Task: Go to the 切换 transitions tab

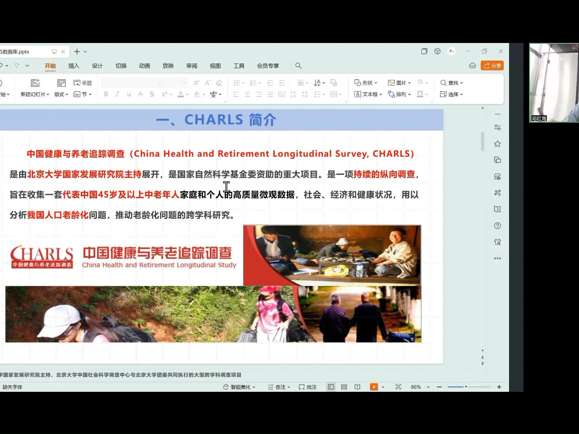Action: tap(121, 66)
